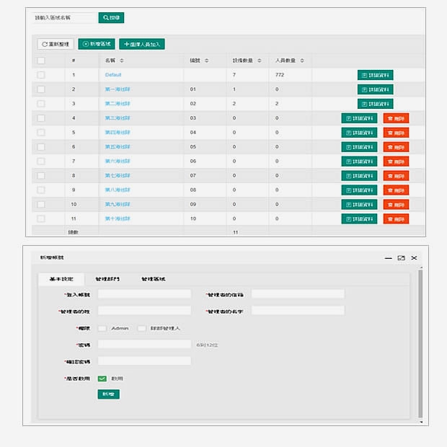This screenshot has width=447, height=447.
Task: Click the 搜尋 search button
Action: pos(111,18)
